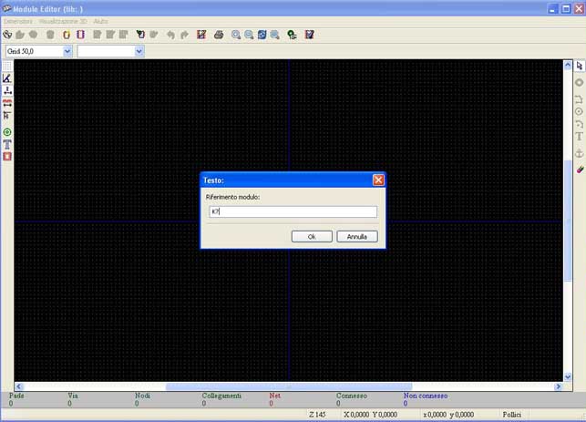Select the add text T tool on right
The width and height of the screenshot is (586, 422).
pos(580,137)
